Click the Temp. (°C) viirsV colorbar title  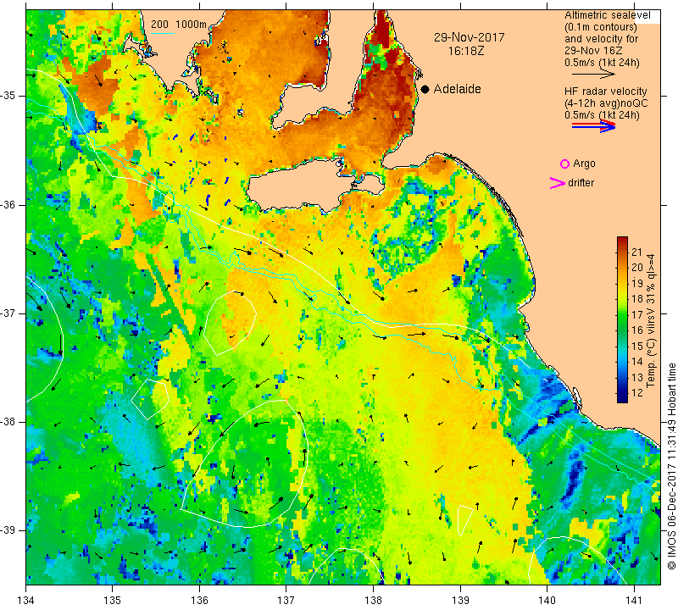tap(651, 321)
